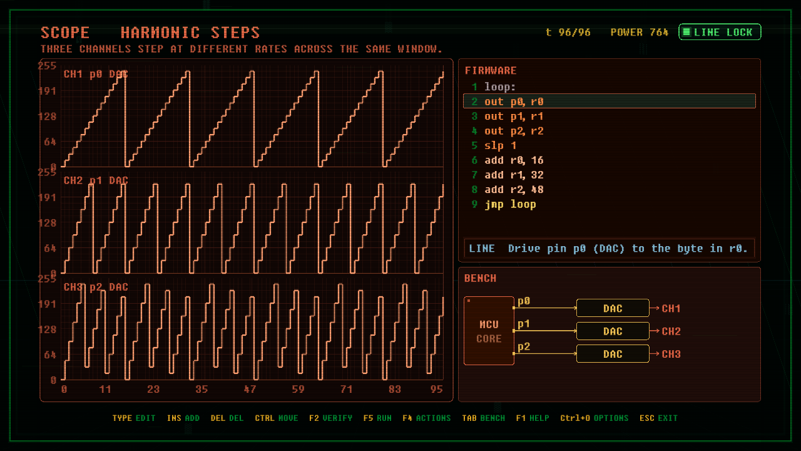Select firmware line 1 'loop:'

point(609,87)
